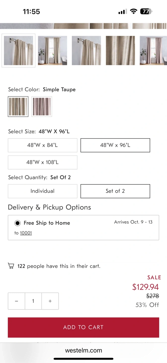View first curtain rod close-up thumbnail
The height and width of the screenshot is (363, 167).
click(x=19, y=50)
